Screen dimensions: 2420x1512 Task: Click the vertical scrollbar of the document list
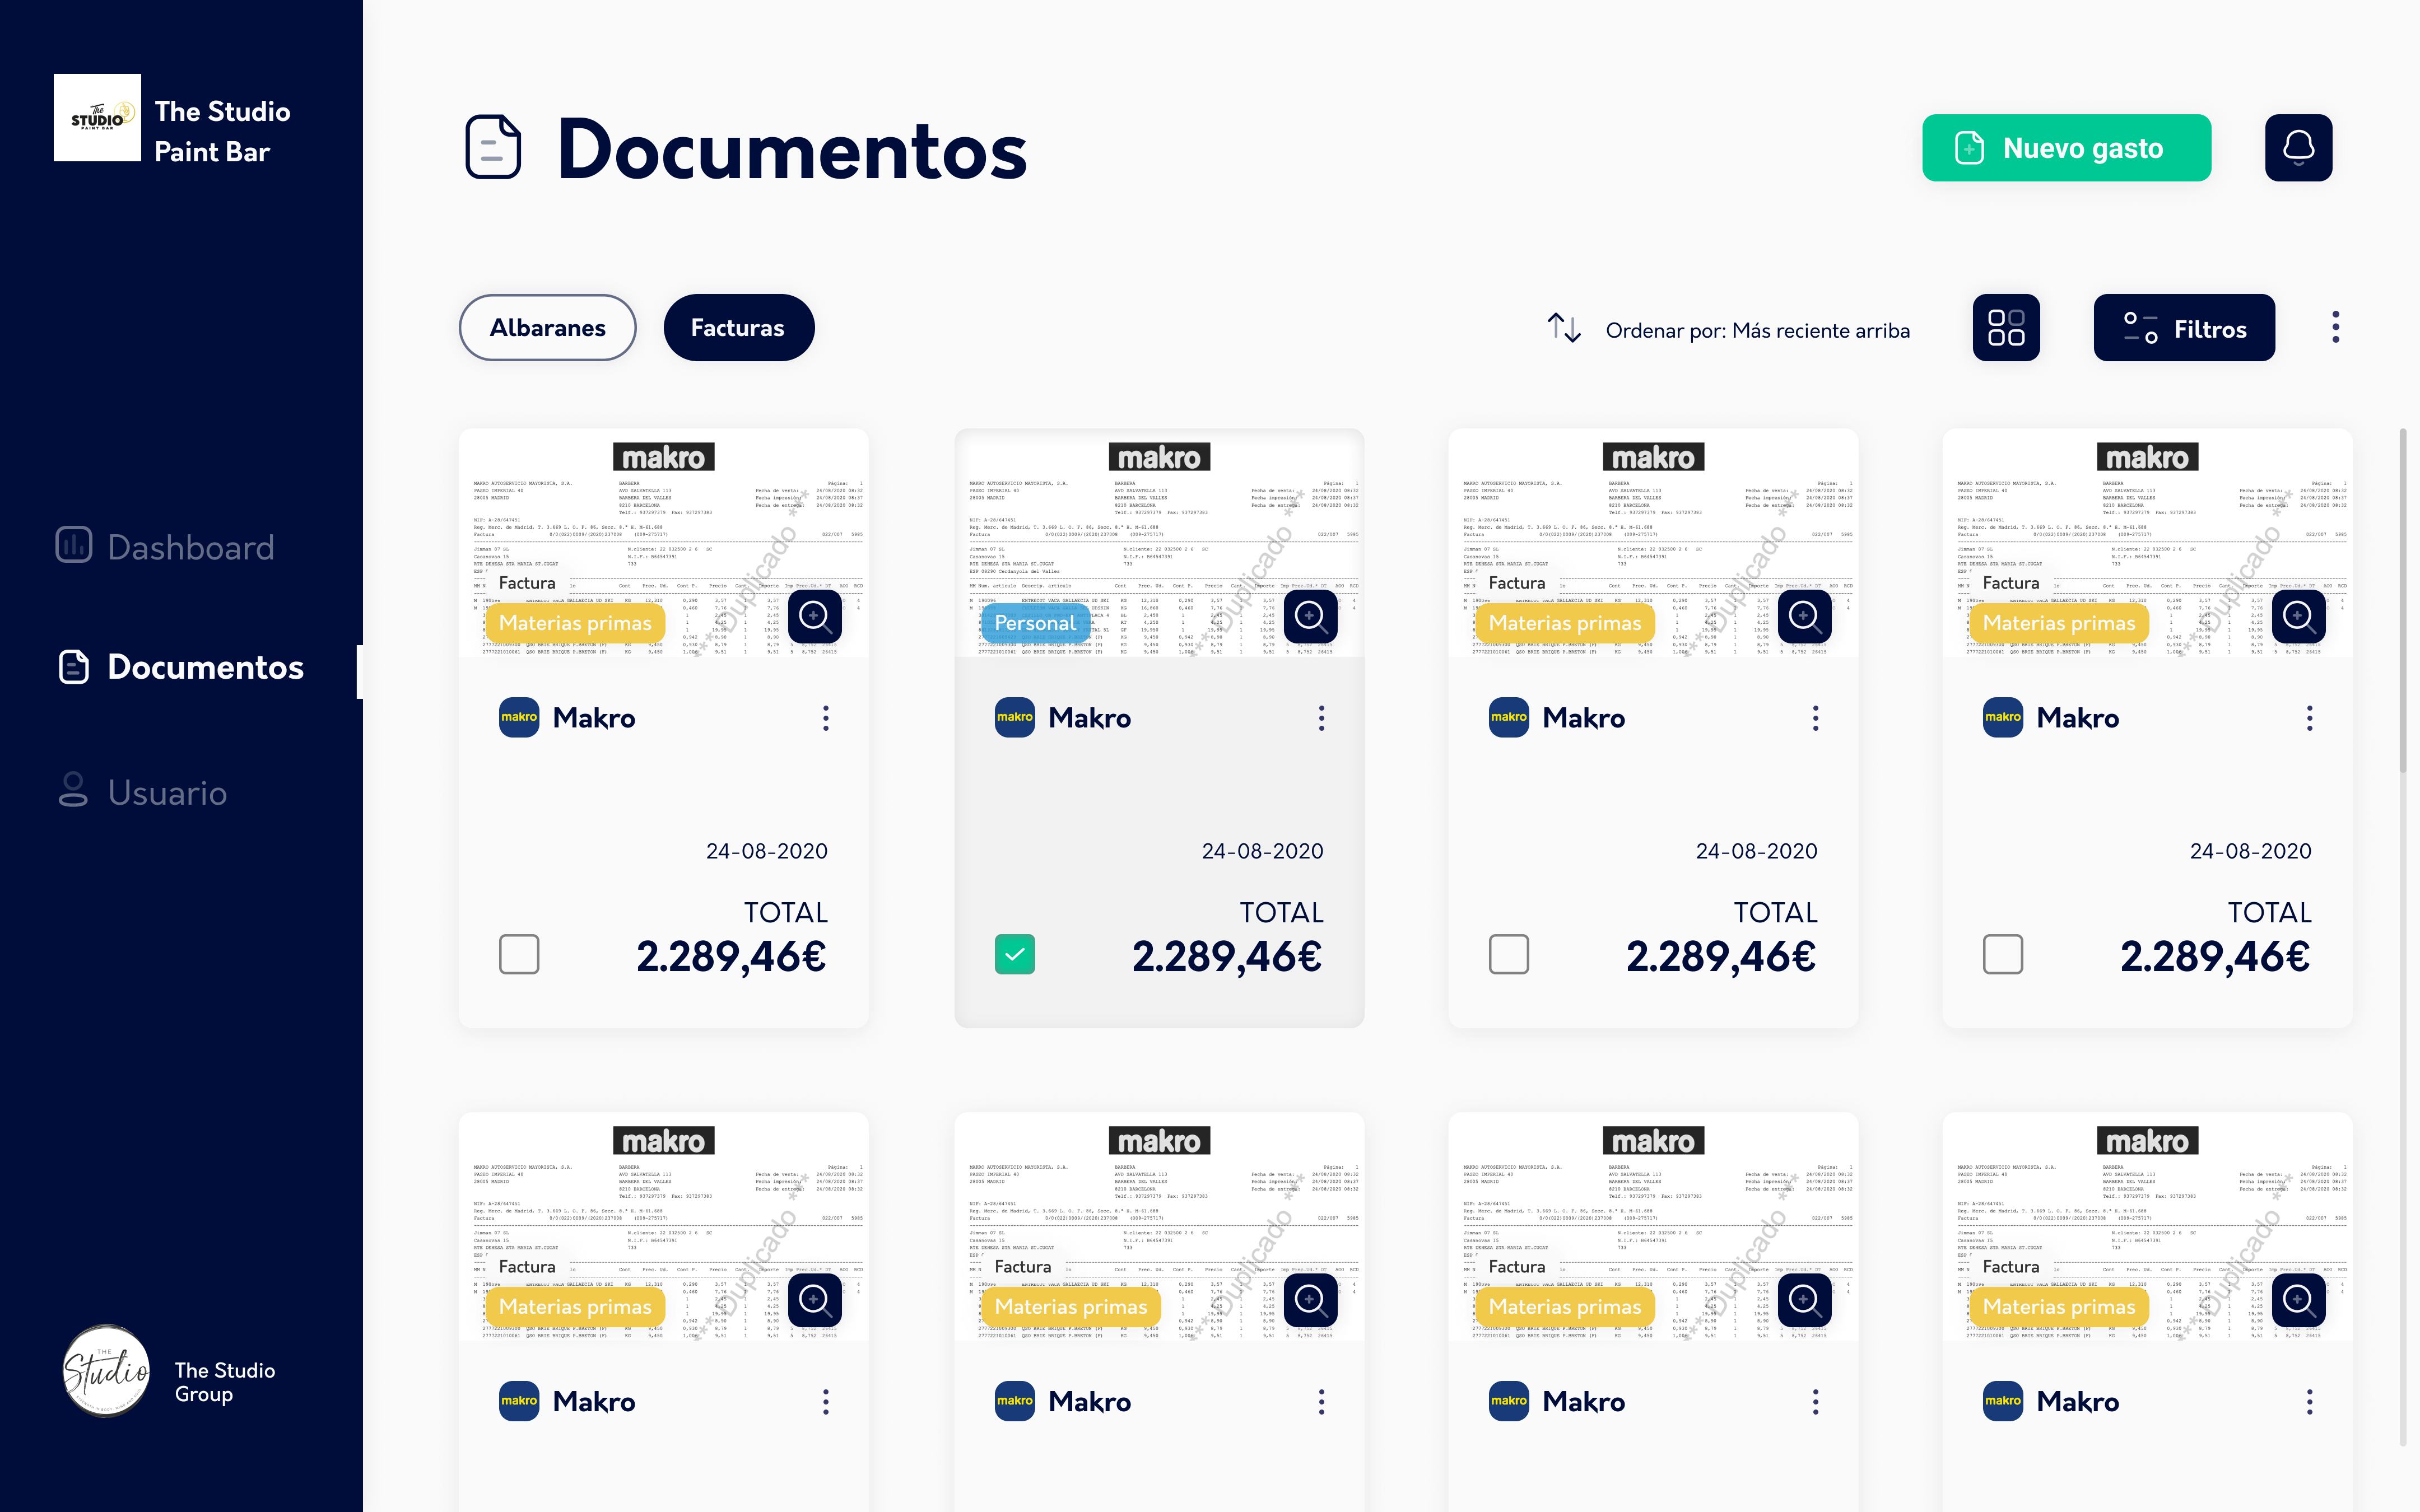[2402, 600]
